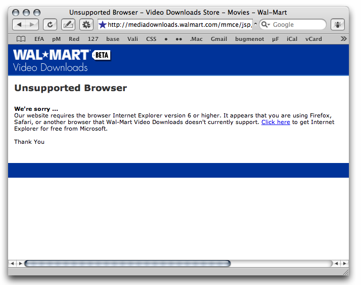Show all bookmarks with the book icon
The height and width of the screenshot is (285, 361).
click(21, 39)
